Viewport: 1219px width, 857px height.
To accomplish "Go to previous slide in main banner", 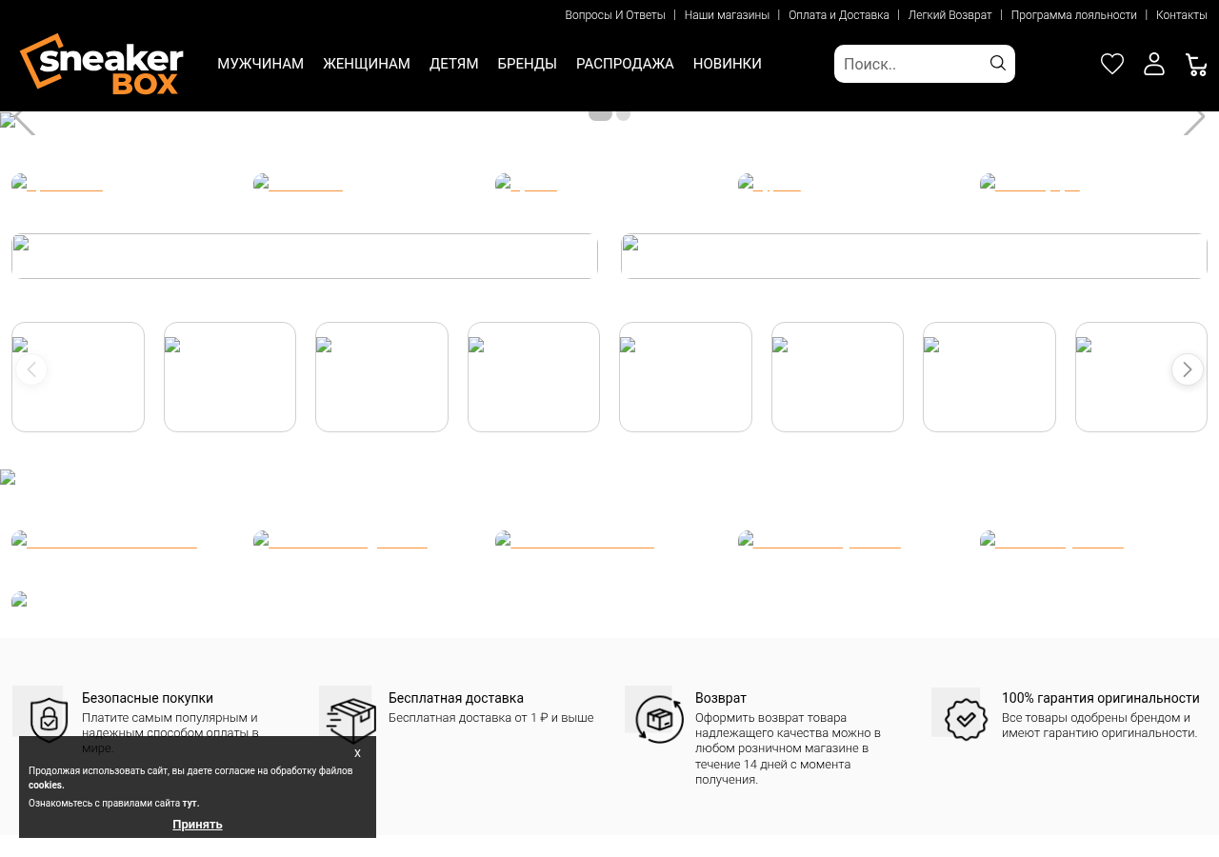I will 25,121.
